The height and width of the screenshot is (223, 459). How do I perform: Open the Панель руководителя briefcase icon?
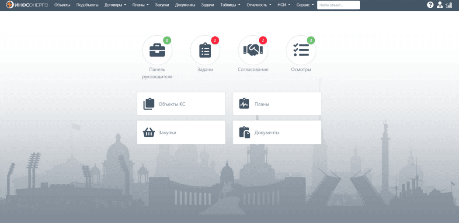tap(157, 50)
